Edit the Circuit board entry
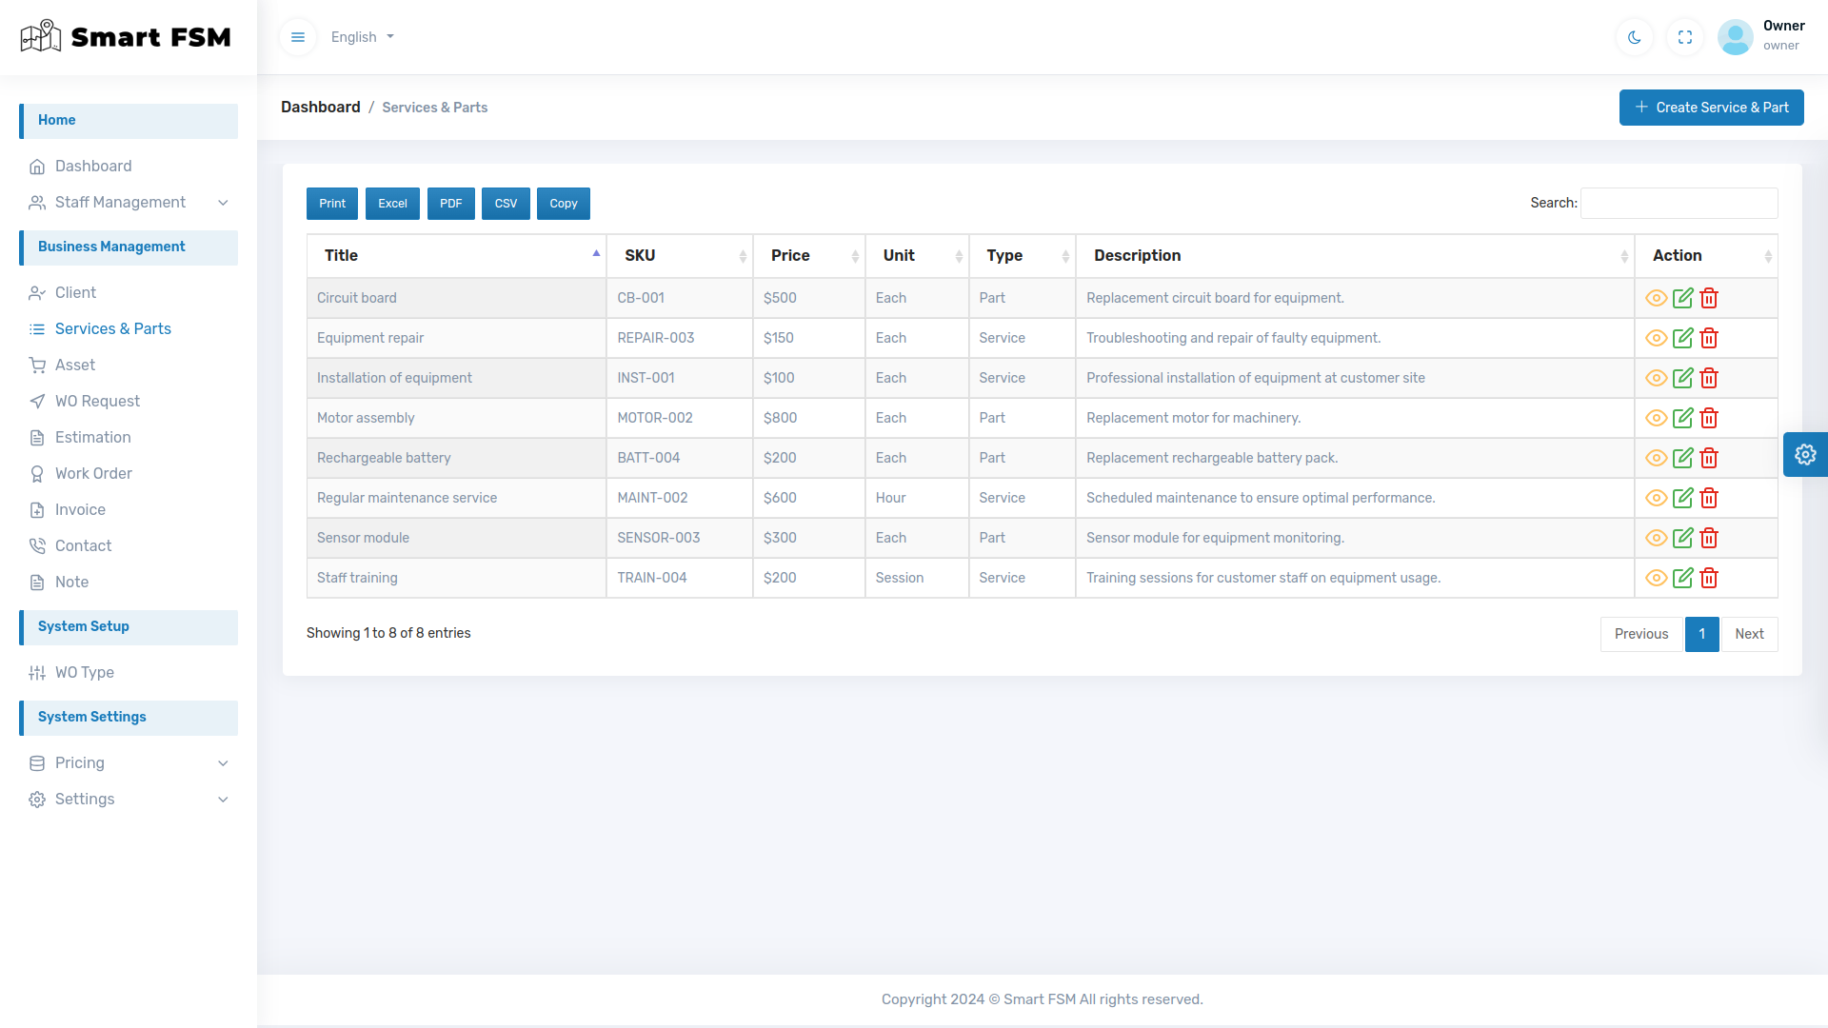 point(1682,298)
